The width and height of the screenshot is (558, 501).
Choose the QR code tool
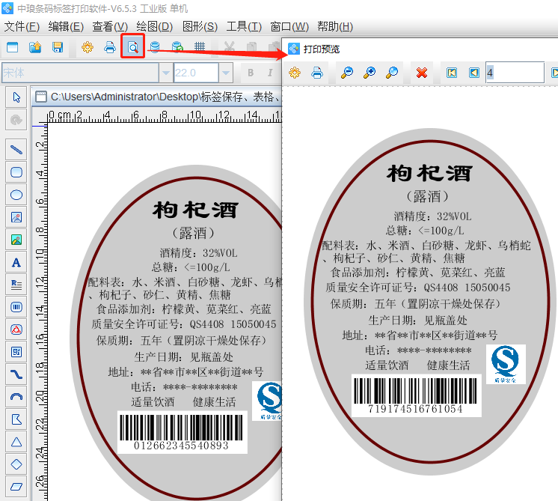16,351
